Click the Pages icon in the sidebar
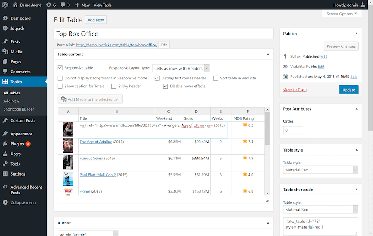This screenshot has width=373, height=236. point(5,61)
